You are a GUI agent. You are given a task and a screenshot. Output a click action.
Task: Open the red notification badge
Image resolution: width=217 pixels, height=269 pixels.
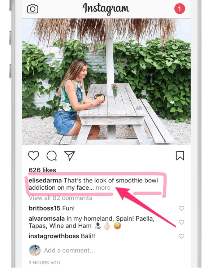click(x=179, y=9)
